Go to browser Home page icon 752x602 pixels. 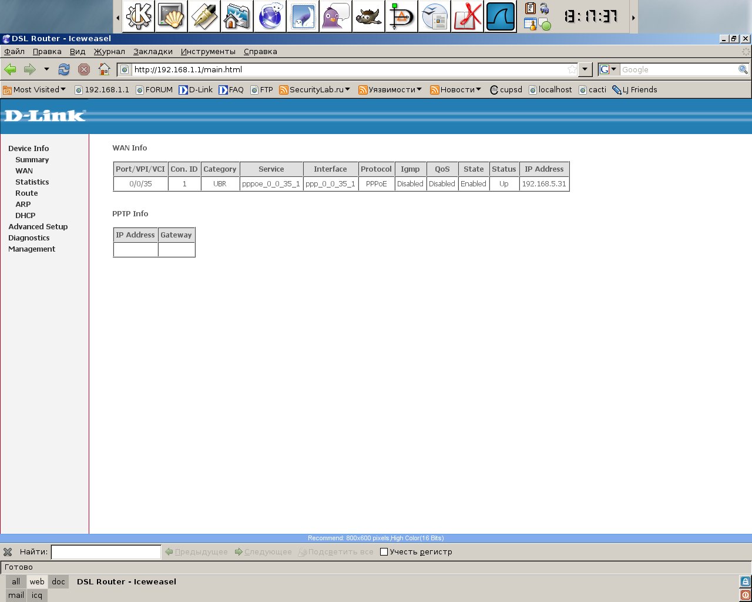click(x=104, y=69)
